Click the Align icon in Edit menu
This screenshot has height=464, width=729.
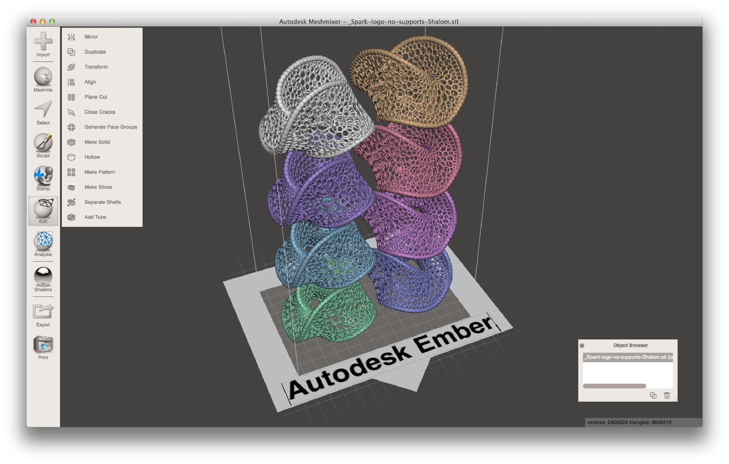[71, 82]
